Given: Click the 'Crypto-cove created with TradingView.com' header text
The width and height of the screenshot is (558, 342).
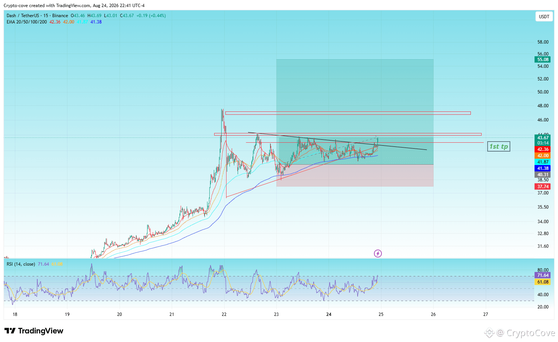Looking at the screenshot, I should (47, 6).
